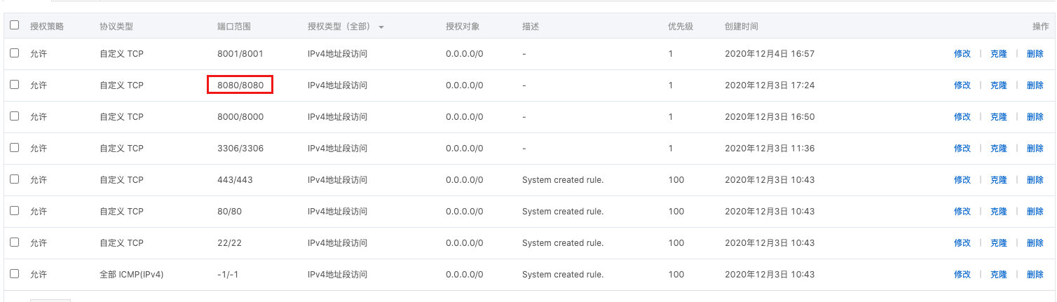Click the 创建时间 column header
Image resolution: width=1057 pixels, height=302 pixels.
coord(742,27)
